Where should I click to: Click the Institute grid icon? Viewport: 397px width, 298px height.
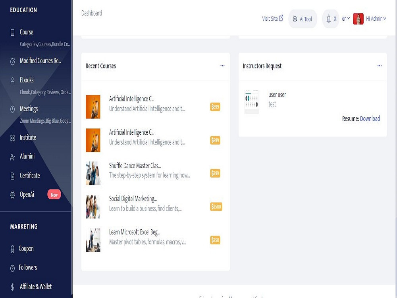click(x=12, y=138)
